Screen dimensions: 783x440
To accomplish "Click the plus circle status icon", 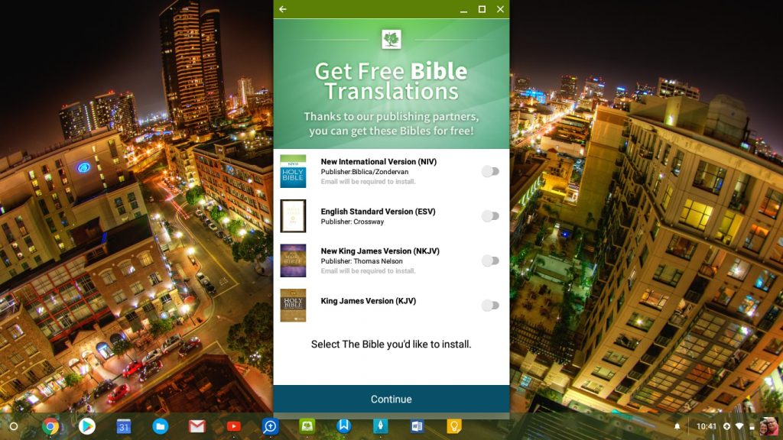I will coord(727,426).
